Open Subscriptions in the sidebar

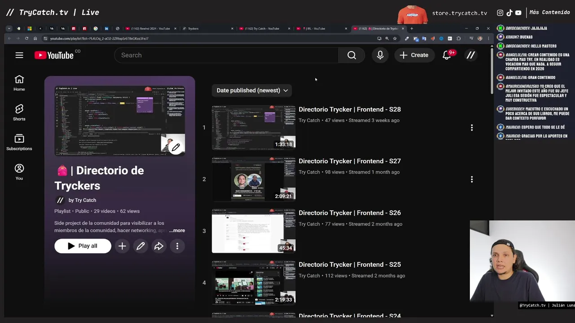pos(19,142)
